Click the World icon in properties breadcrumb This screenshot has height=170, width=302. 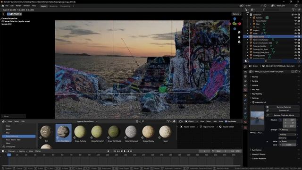point(263,66)
